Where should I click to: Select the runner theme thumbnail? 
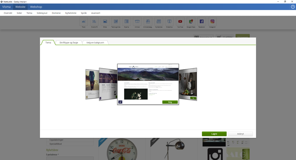click(x=92, y=84)
